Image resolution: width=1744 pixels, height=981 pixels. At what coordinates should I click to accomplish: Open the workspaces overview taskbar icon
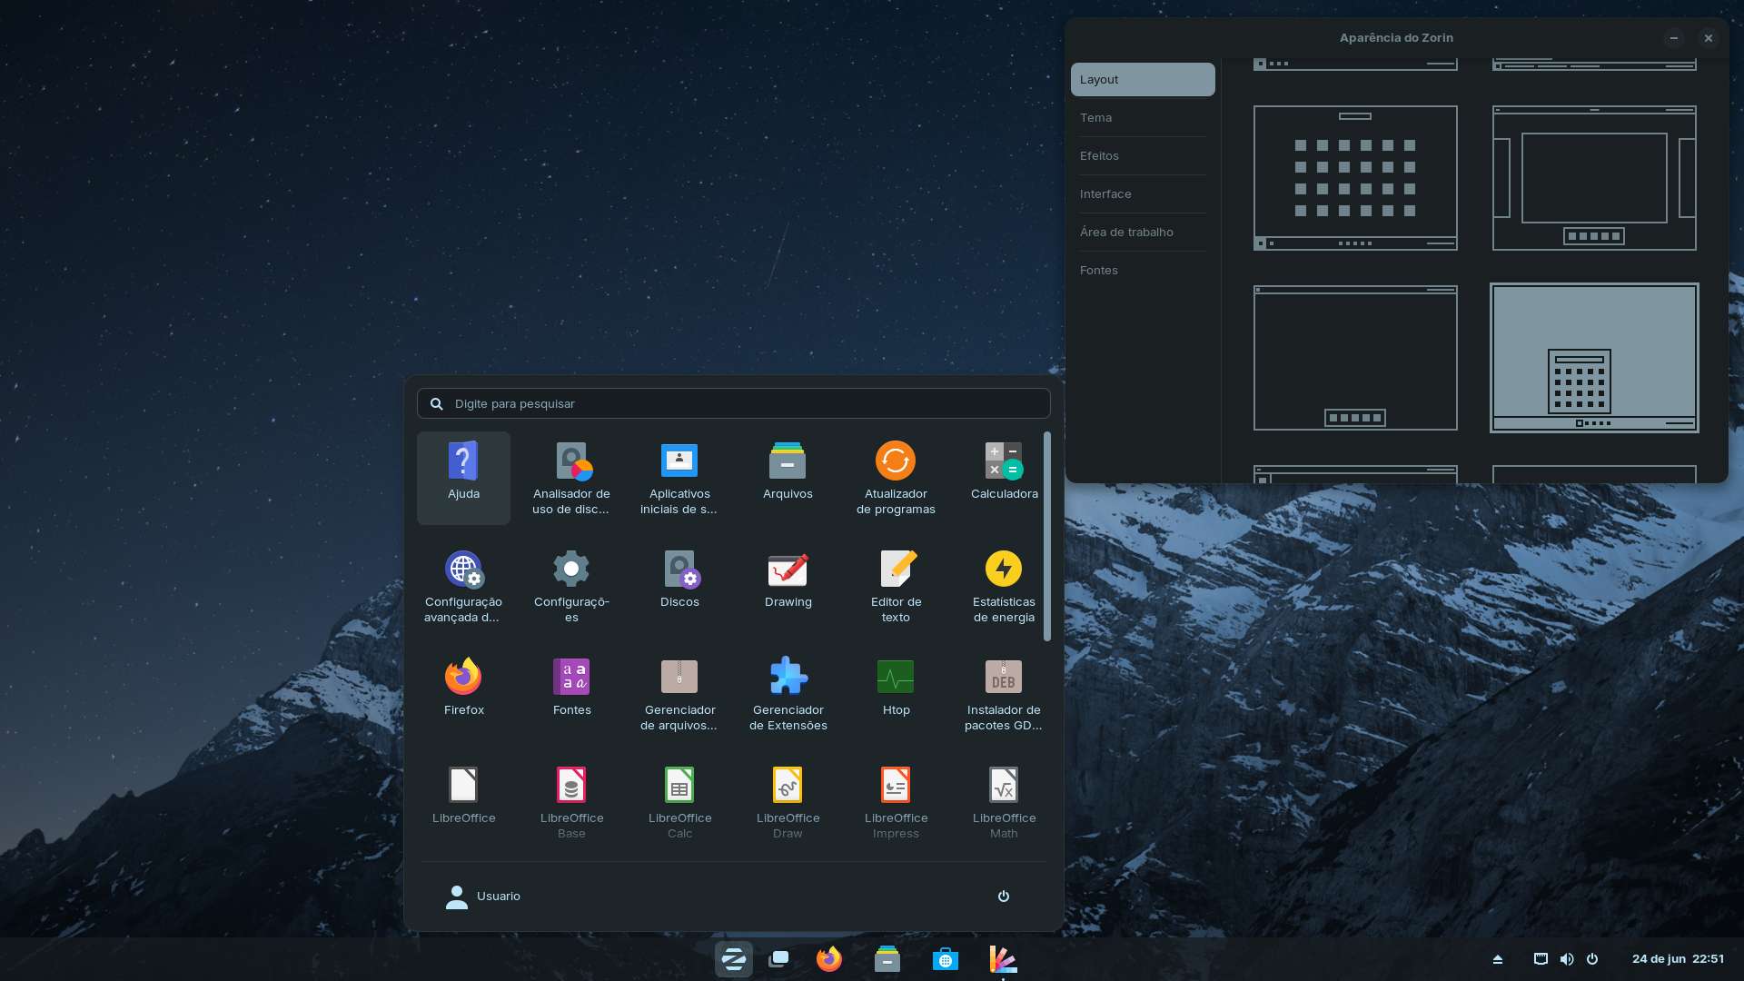click(x=778, y=959)
